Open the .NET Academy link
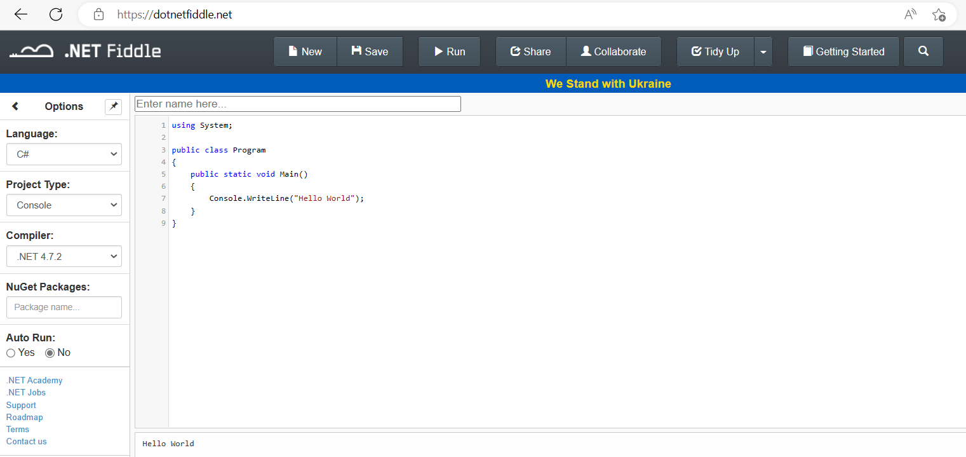 [x=34, y=380]
